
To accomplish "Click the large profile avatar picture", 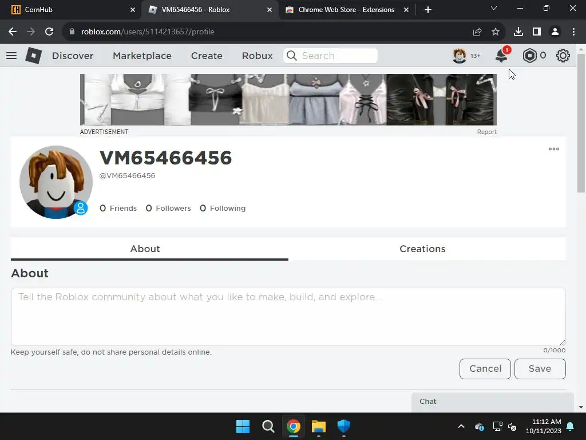I will tap(56, 182).
